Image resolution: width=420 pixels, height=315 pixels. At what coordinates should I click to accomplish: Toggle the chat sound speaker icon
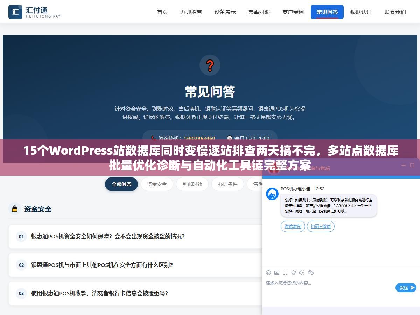click(302, 273)
